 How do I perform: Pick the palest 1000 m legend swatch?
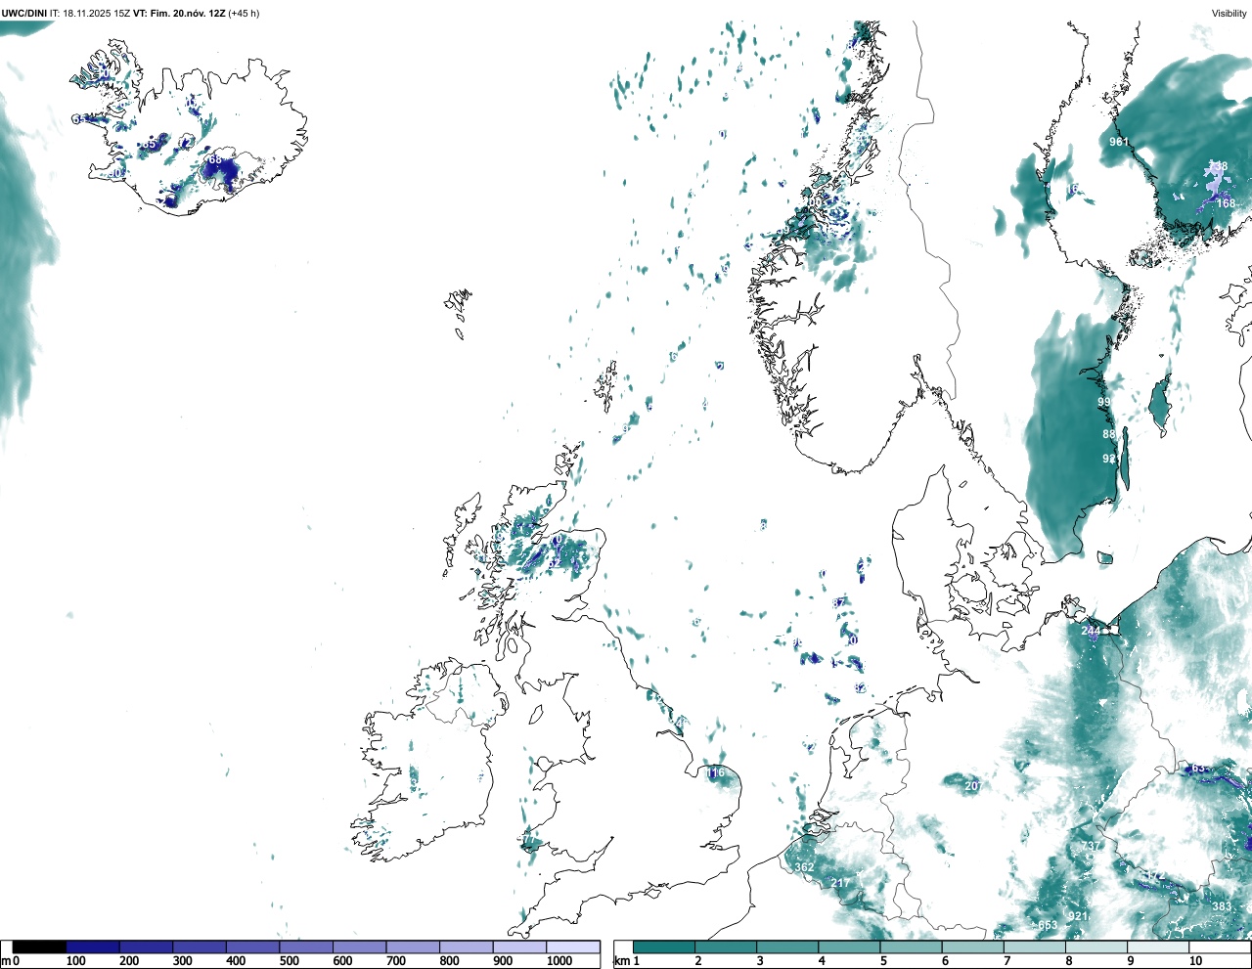pyautogui.click(x=573, y=947)
